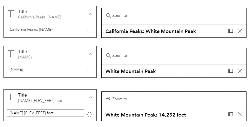Click the California Peaks: {NAME} text field
Screen dimensions: 250x127
tap(45, 30)
